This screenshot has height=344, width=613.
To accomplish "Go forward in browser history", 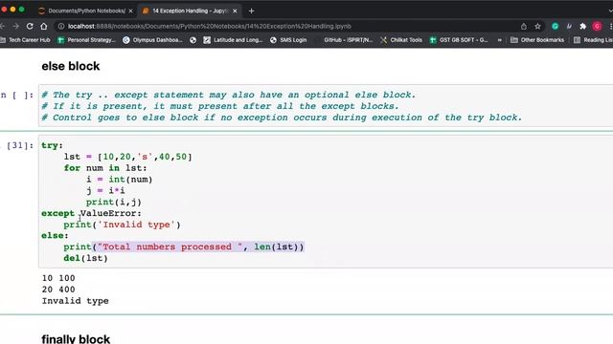I will (15, 26).
